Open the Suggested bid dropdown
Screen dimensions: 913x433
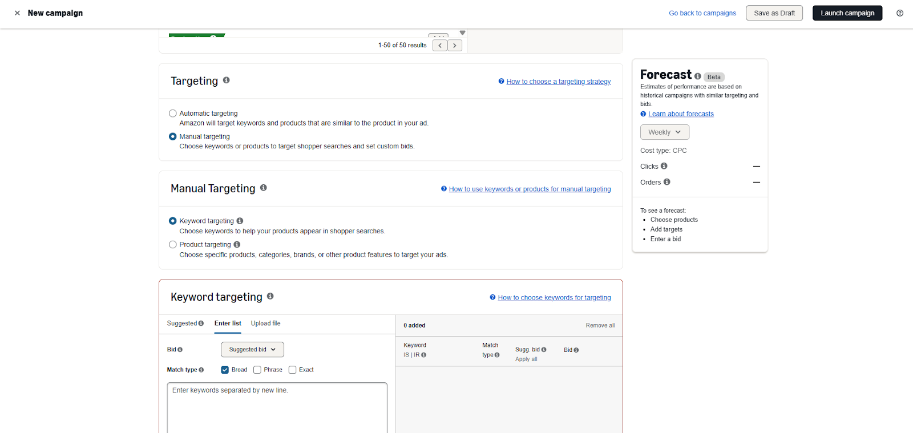[x=252, y=350]
